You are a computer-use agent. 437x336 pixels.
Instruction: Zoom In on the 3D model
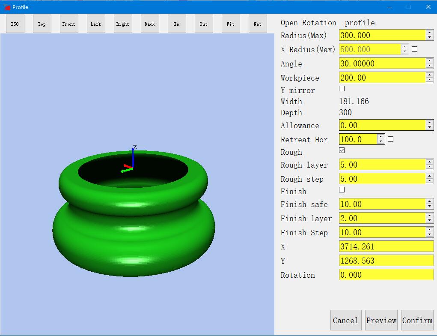pos(177,24)
